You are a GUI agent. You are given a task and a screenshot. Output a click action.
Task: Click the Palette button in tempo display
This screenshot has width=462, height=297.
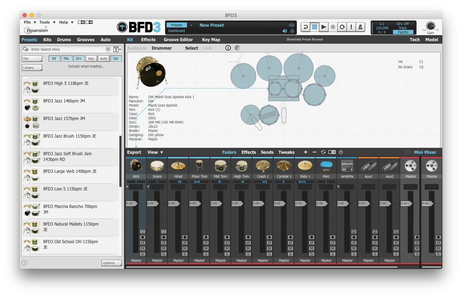[403, 32]
